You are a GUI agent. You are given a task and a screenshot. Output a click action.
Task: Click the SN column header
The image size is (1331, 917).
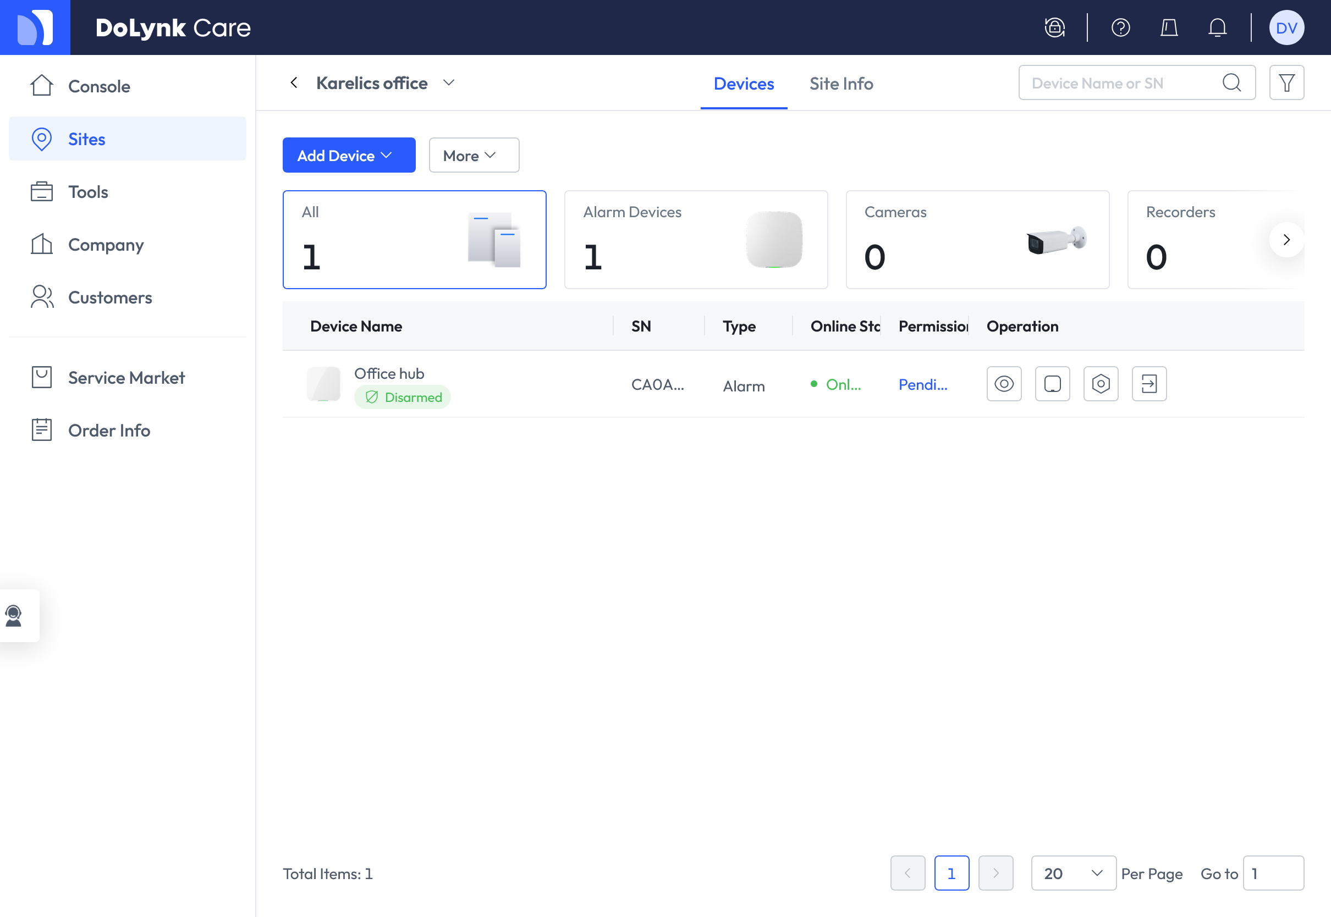(x=641, y=327)
